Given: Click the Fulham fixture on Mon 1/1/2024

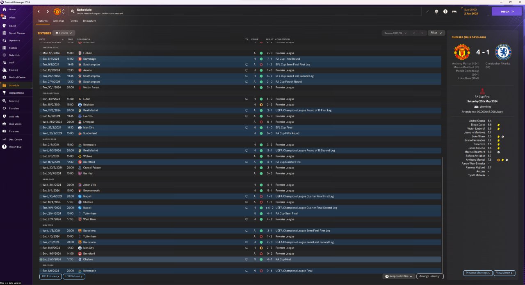Looking at the screenshot, I should pos(240,53).
